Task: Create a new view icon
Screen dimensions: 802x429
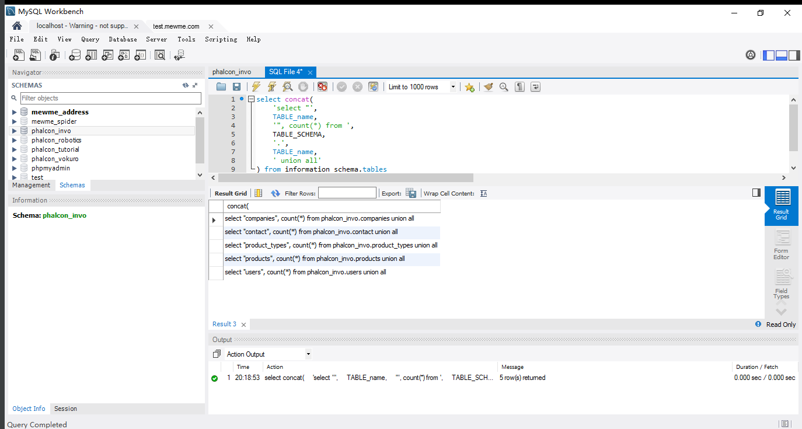Action: tap(107, 55)
